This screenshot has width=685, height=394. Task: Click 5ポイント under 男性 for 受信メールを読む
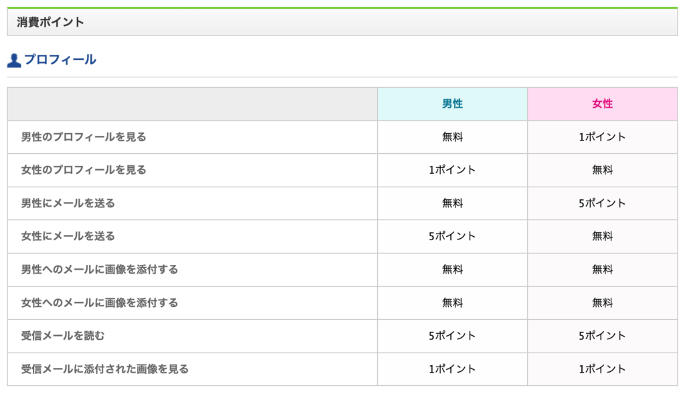452,336
